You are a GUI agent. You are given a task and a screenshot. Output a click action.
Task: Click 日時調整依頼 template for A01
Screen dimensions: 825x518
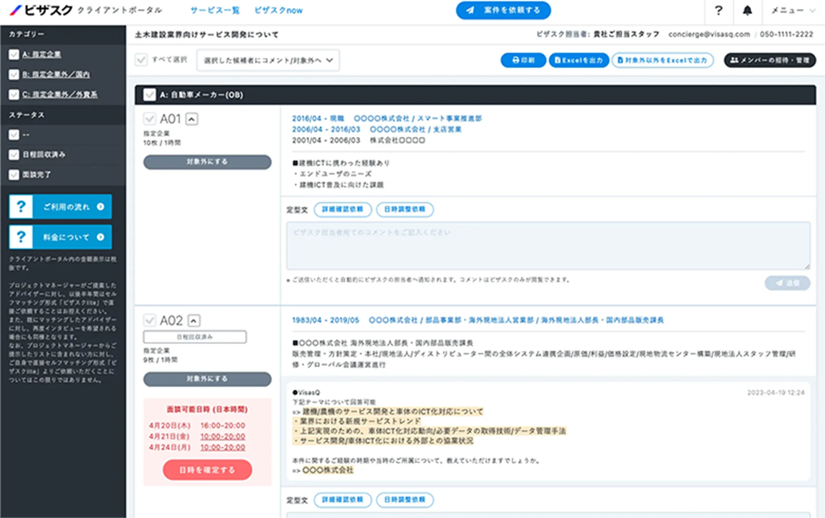tap(405, 209)
